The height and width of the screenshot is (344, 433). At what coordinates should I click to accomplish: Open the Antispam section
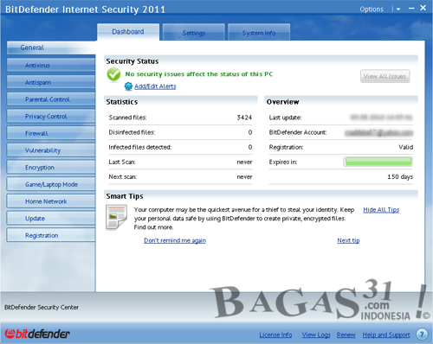[x=51, y=82]
